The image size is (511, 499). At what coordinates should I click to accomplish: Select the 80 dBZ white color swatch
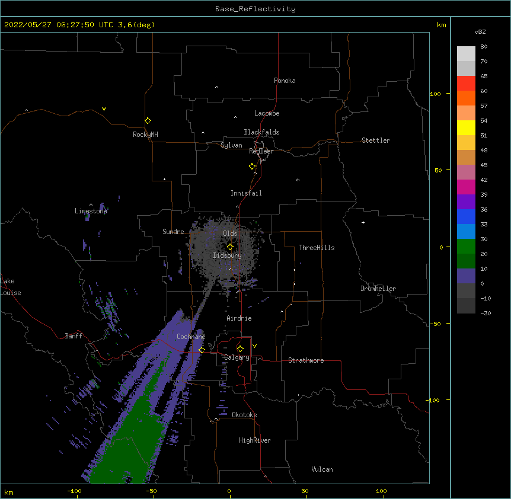[x=466, y=54]
